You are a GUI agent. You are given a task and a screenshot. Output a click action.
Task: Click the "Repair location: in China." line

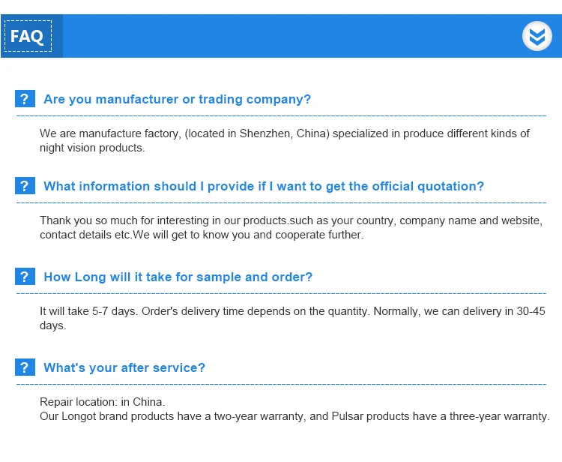pyautogui.click(x=102, y=402)
